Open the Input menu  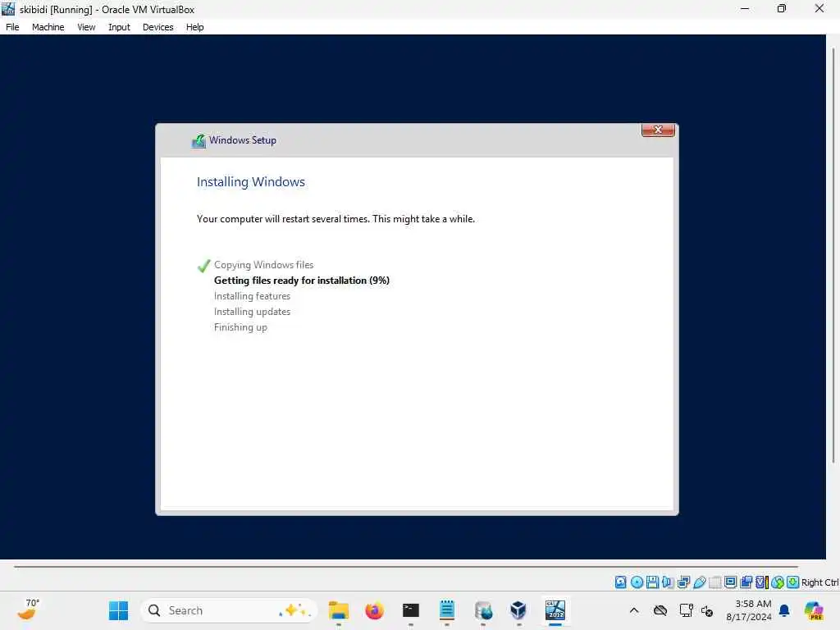pos(119,27)
